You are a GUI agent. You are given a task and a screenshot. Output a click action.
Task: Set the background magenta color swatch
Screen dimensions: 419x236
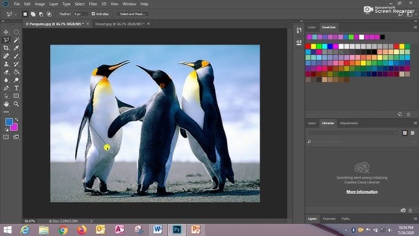15,128
